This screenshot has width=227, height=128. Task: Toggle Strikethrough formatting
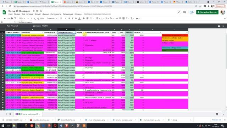[76, 18]
